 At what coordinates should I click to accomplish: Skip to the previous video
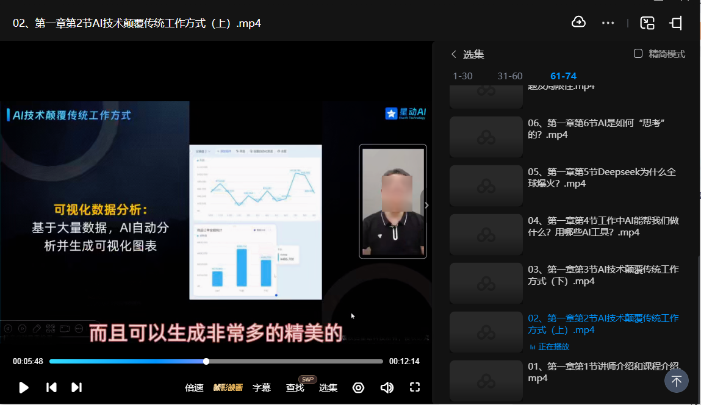[51, 387]
